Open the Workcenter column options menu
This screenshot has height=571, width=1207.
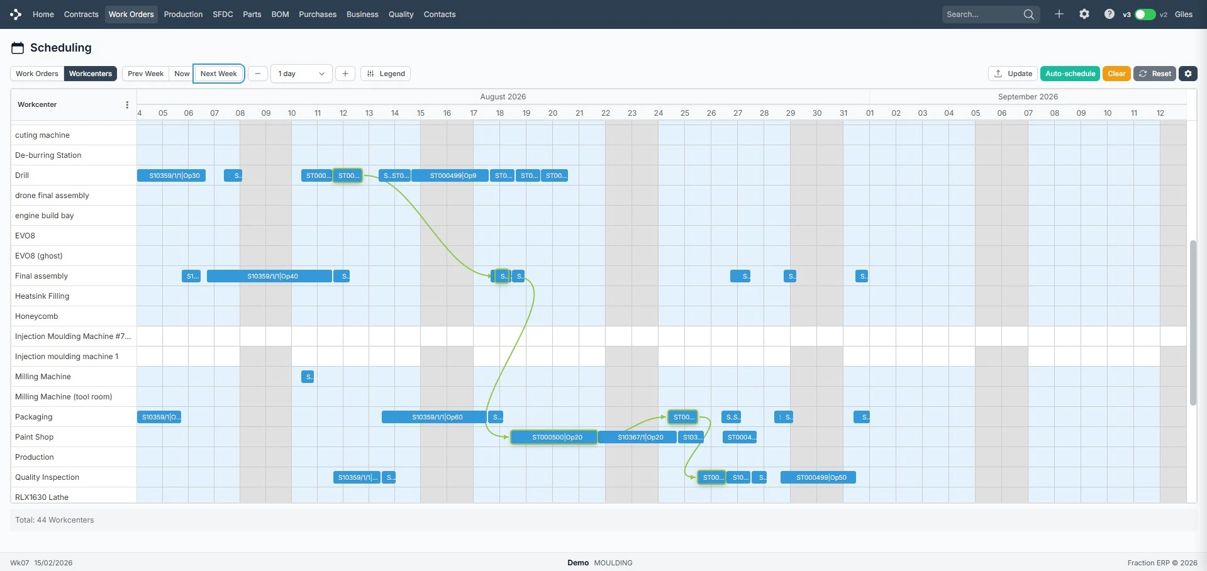pyautogui.click(x=127, y=105)
